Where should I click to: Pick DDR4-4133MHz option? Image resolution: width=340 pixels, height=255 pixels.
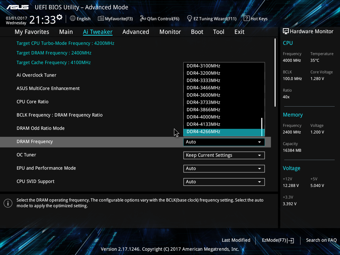pyautogui.click(x=222, y=124)
